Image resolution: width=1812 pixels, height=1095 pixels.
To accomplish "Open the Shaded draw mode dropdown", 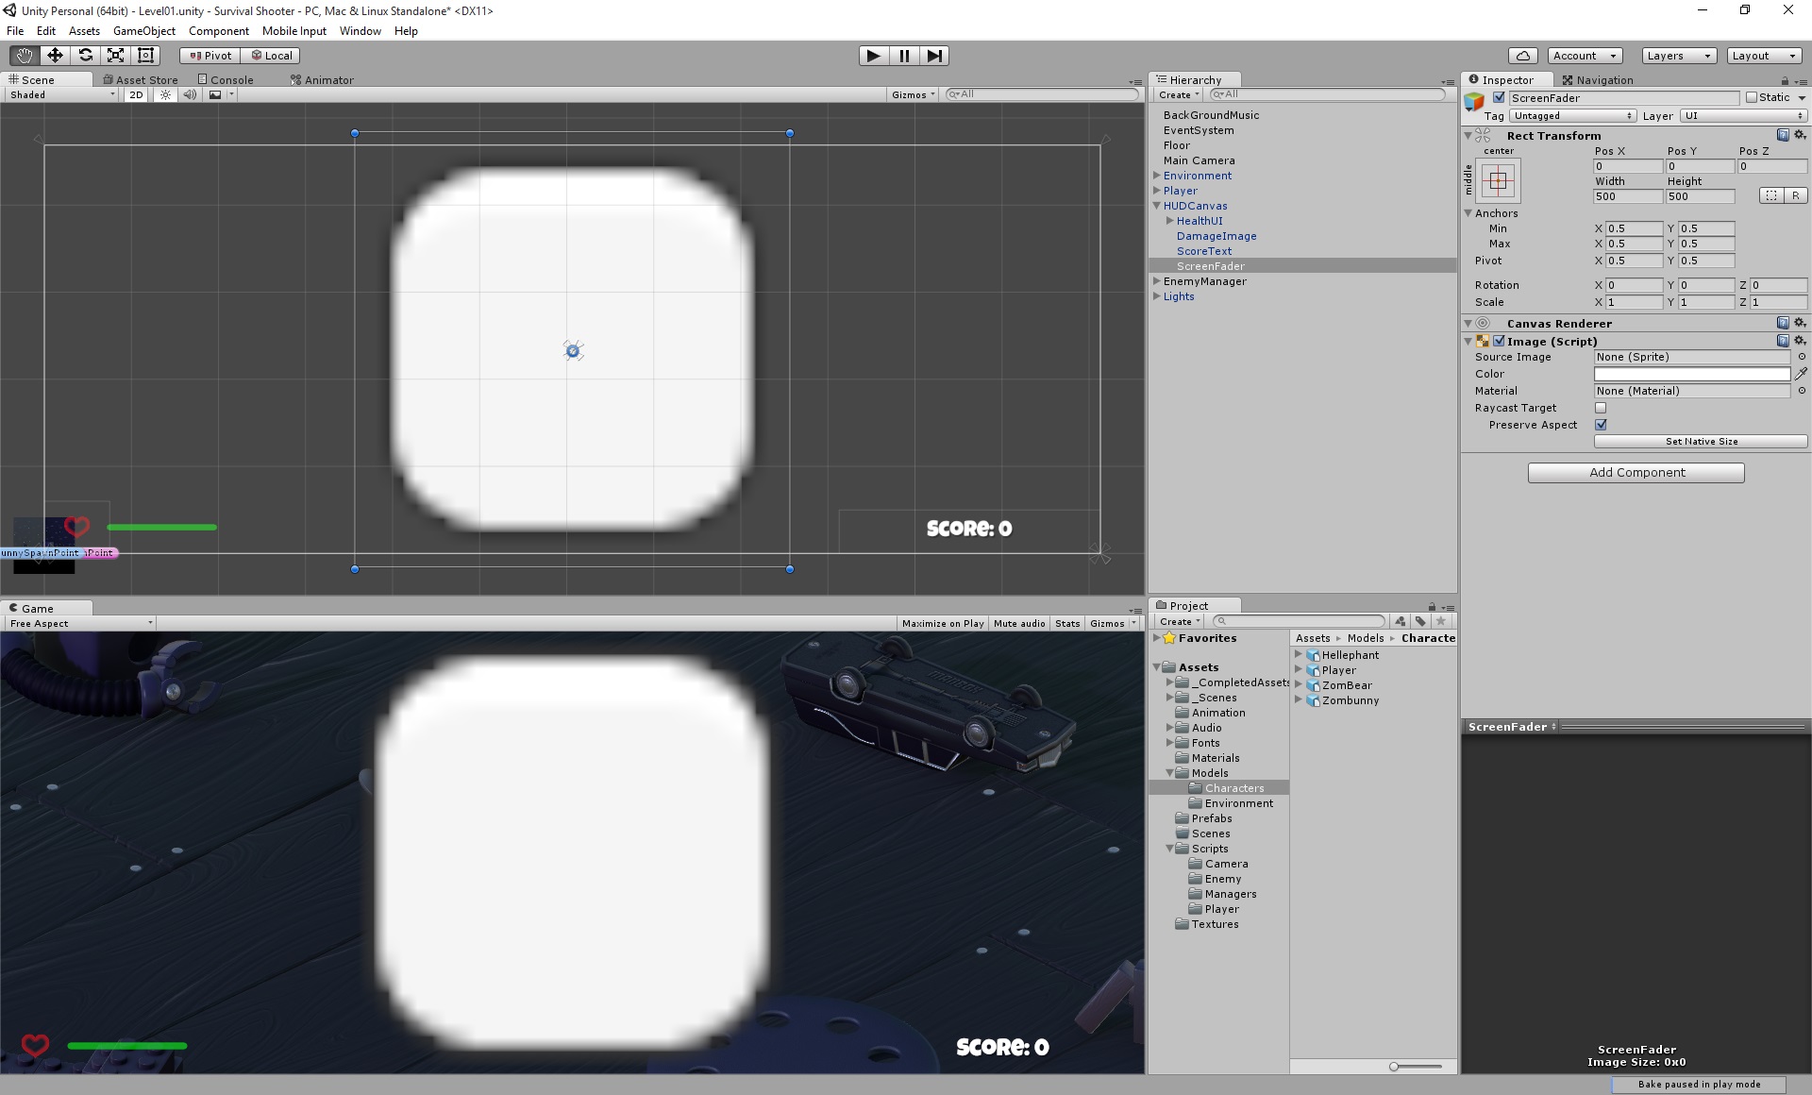I will (x=61, y=94).
